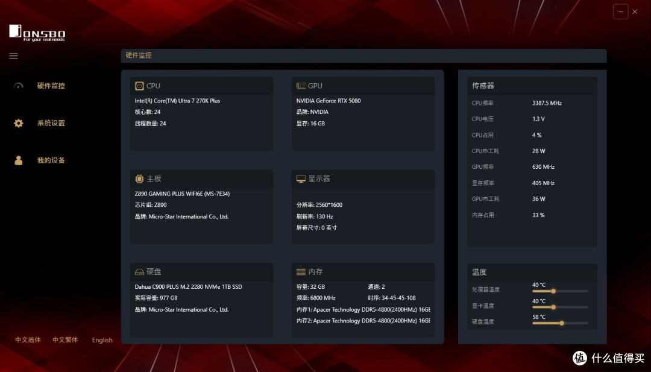This screenshot has height=372, width=651.
Task: Click the speedometer icon for hardware monitoring
Action: click(x=19, y=86)
